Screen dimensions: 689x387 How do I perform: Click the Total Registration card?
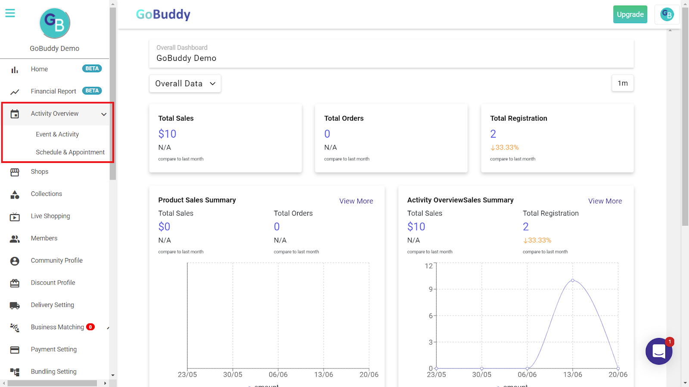[x=557, y=138]
